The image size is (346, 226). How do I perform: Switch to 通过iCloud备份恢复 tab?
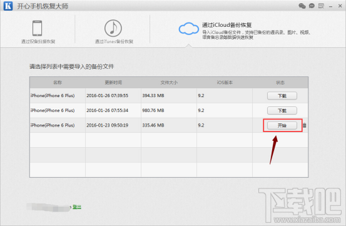click(x=227, y=25)
